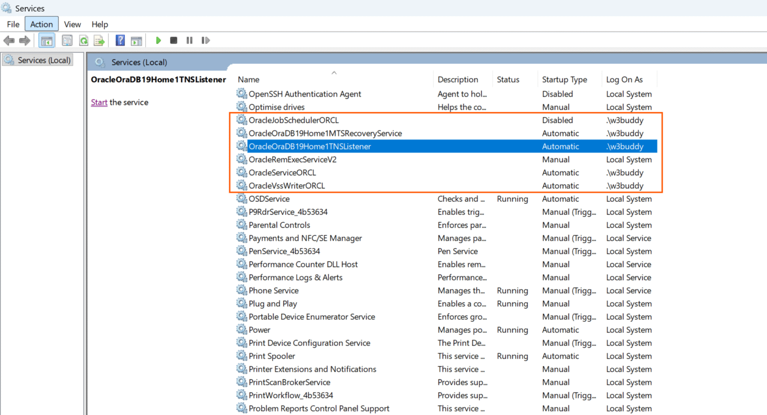Screen dimensions: 767x415
Task: Restart the service using restart icon
Action: (206, 40)
